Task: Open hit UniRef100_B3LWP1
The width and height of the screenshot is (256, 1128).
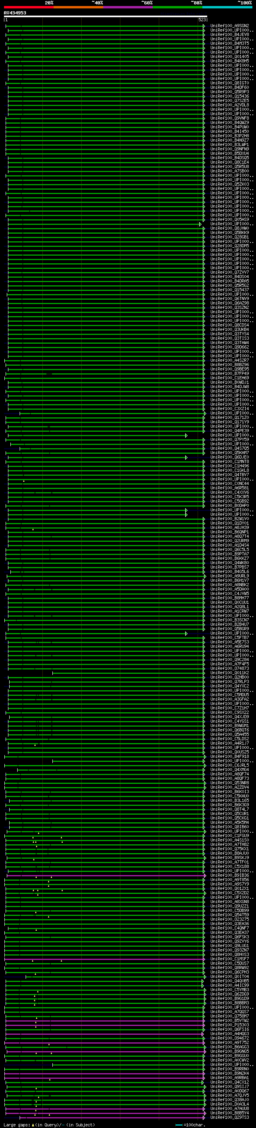Action: 230,144
